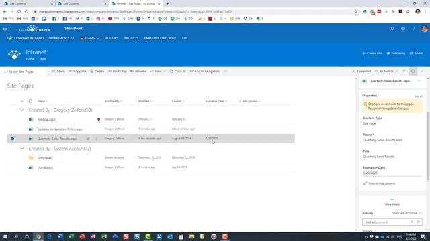Click the details pane vertical scrollbar
This screenshot has width=430, height=241.
428,146
